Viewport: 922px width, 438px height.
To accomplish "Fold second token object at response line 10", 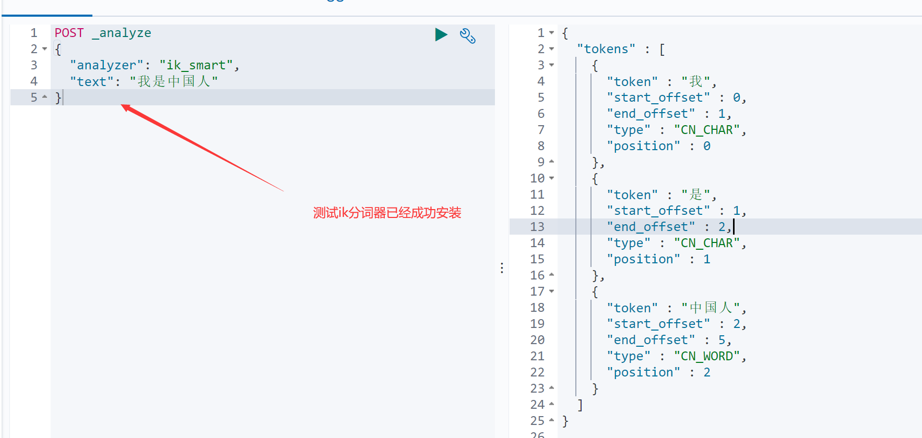I will (551, 178).
